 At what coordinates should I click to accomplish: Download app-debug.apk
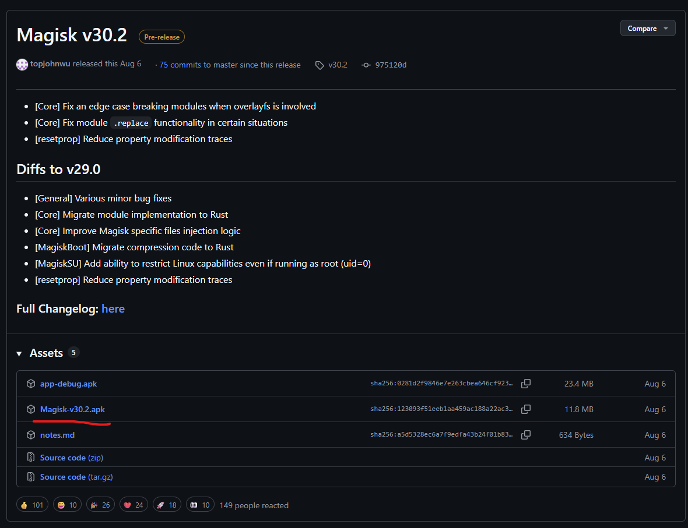[x=68, y=384]
